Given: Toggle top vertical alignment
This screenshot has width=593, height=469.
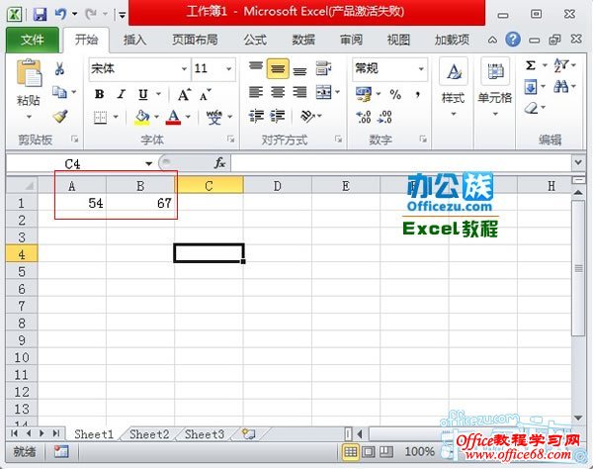Looking at the screenshot, I should [x=256, y=66].
